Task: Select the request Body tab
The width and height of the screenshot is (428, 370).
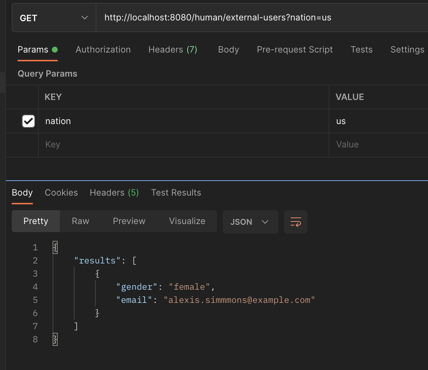Action: coord(228,50)
